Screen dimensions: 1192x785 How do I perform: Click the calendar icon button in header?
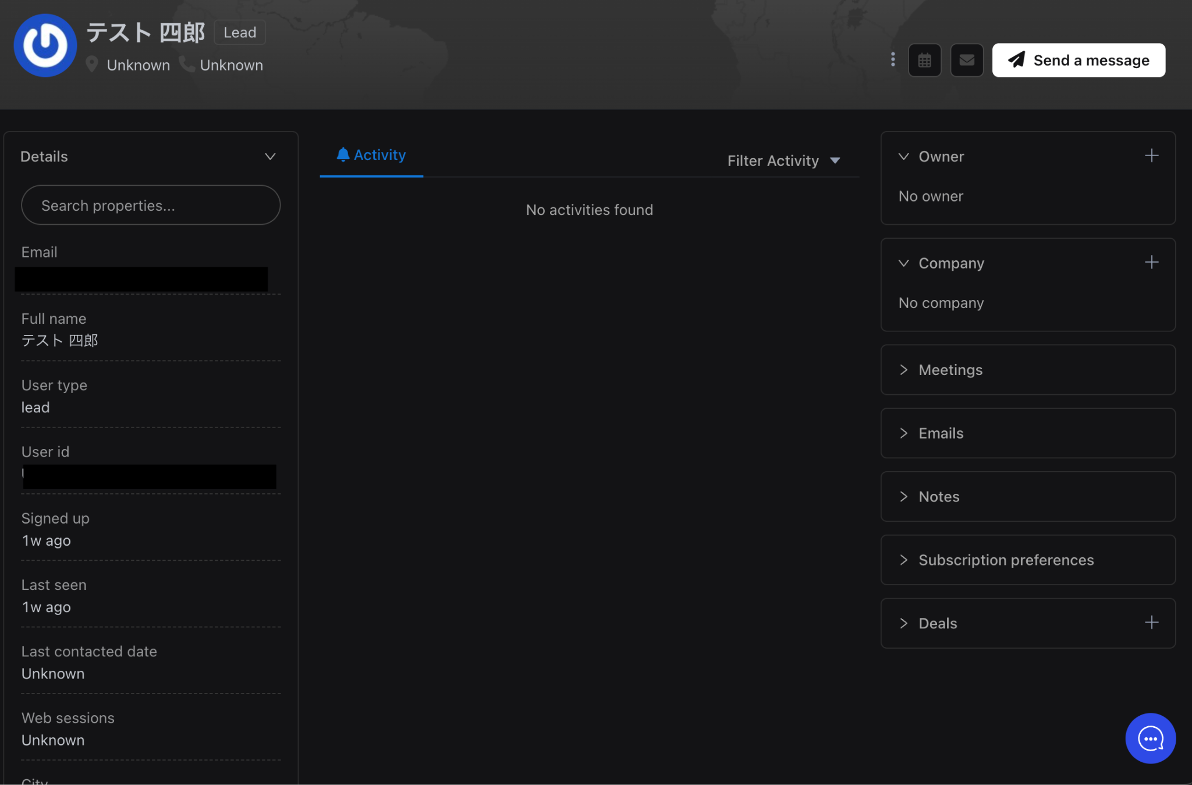tap(924, 60)
